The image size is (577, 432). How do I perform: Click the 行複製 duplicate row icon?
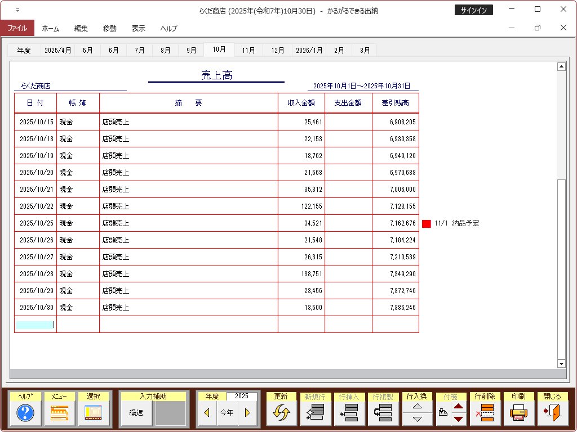[x=383, y=413]
